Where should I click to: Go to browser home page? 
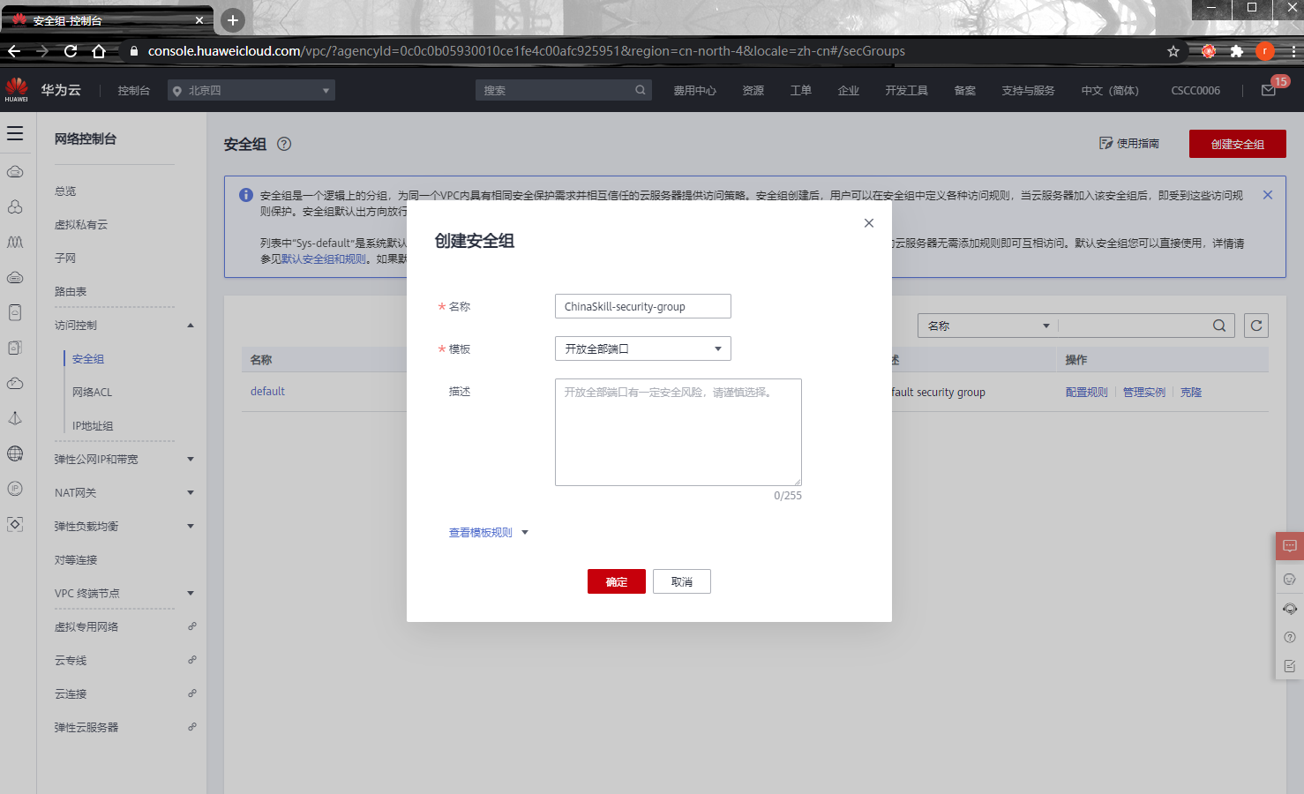[x=99, y=51]
